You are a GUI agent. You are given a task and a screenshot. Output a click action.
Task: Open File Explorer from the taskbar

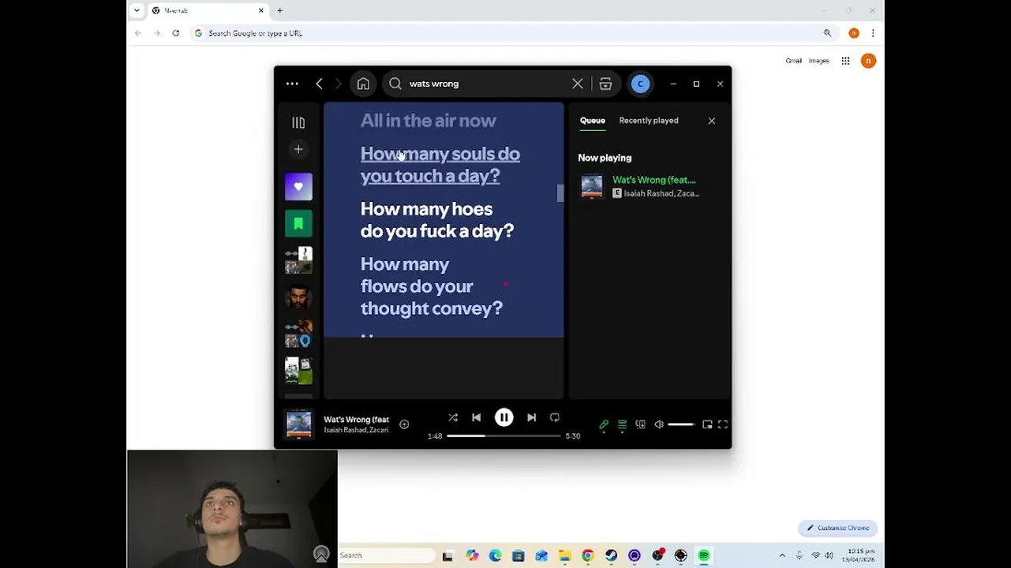point(564,555)
